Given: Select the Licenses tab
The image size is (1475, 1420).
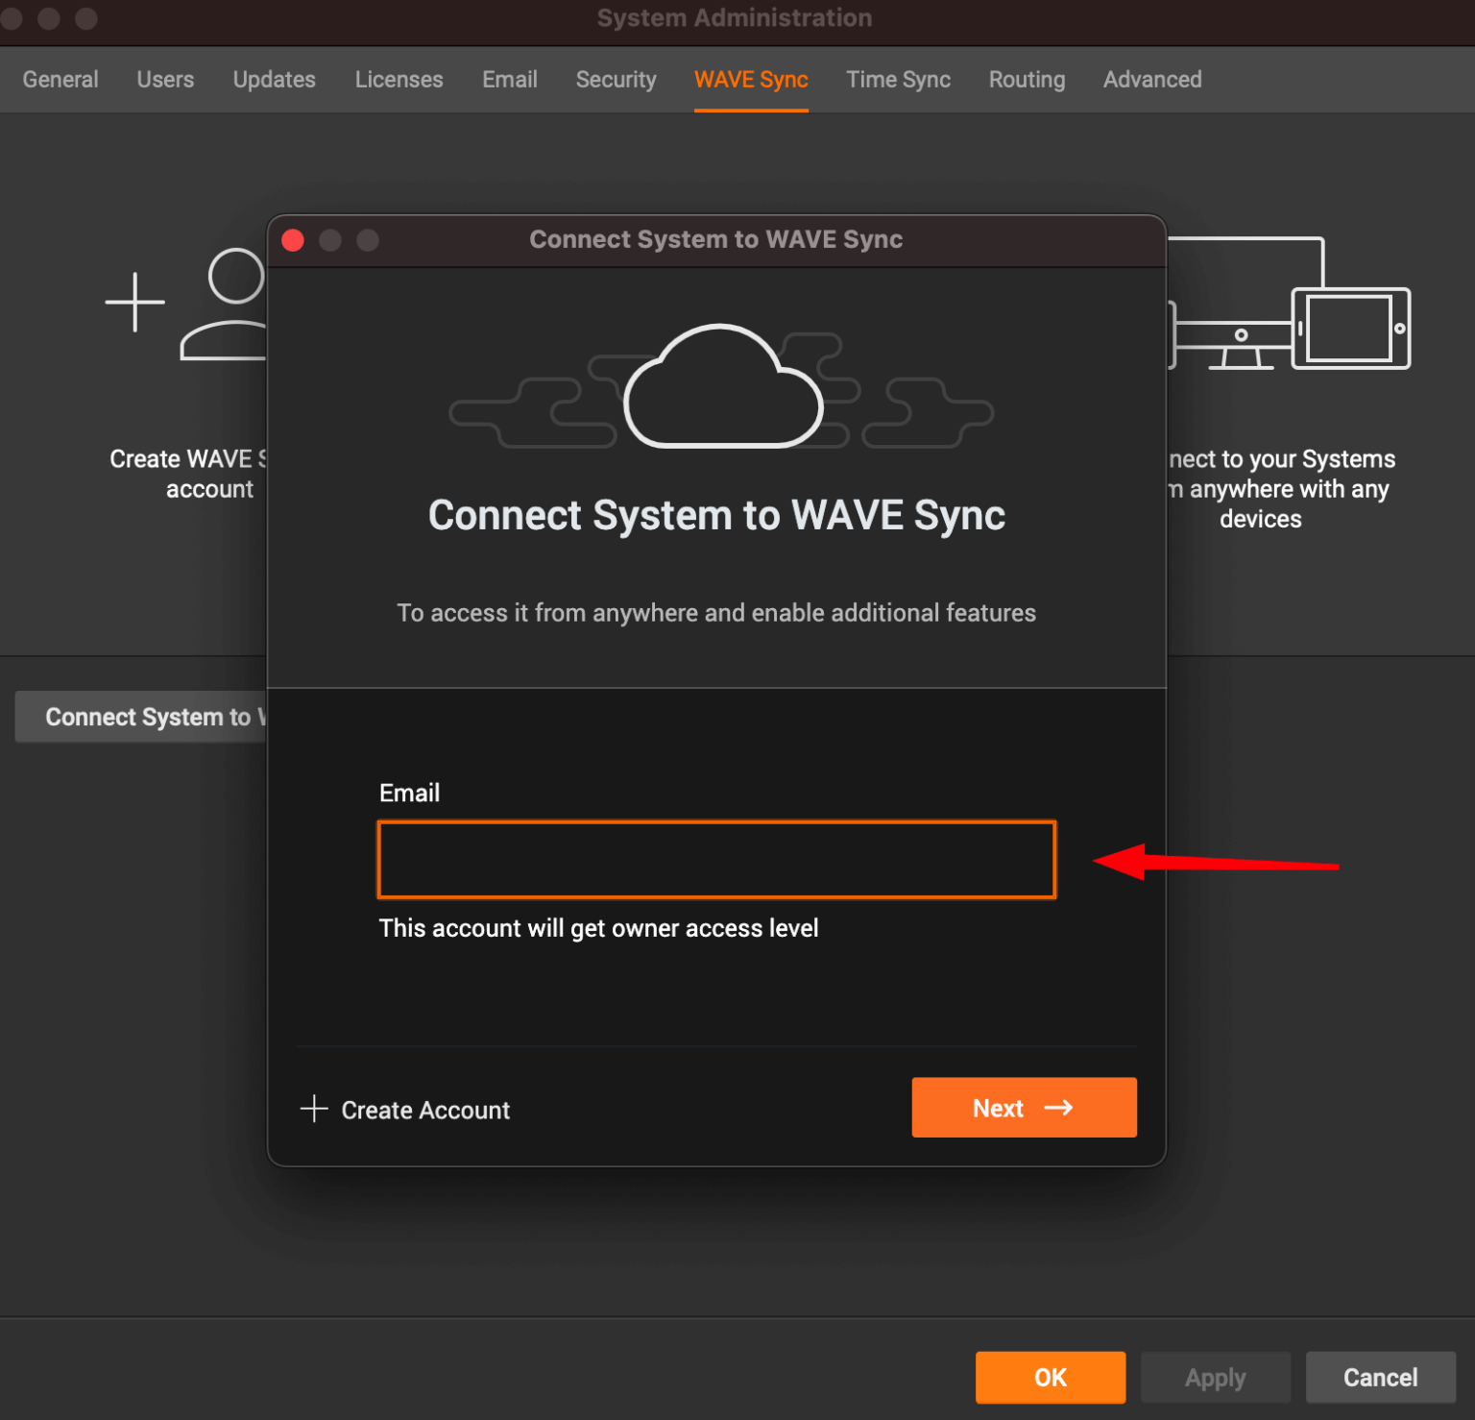Looking at the screenshot, I should click(x=399, y=80).
